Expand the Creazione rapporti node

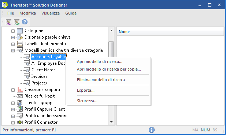click(13, 90)
